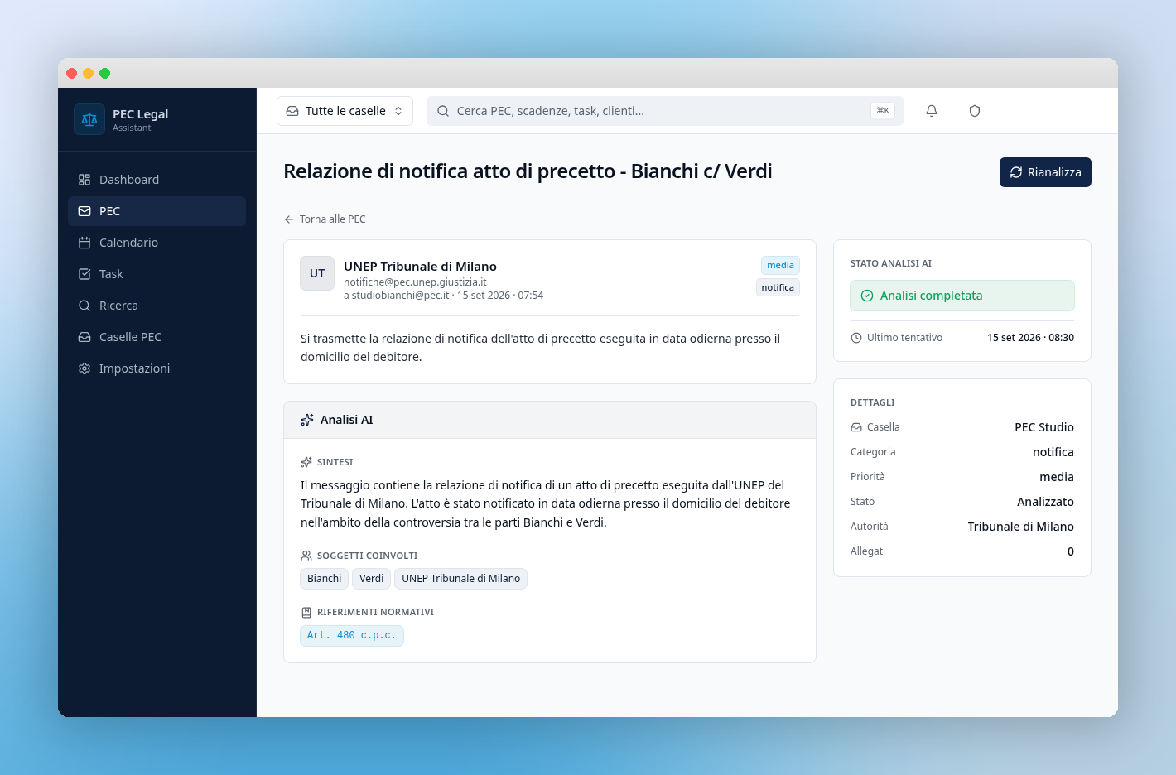Click the Casella inbox icon in Dettagli
The image size is (1176, 775).
pyautogui.click(x=856, y=427)
